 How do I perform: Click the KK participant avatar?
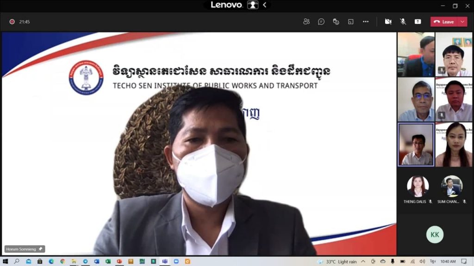coord(435,235)
